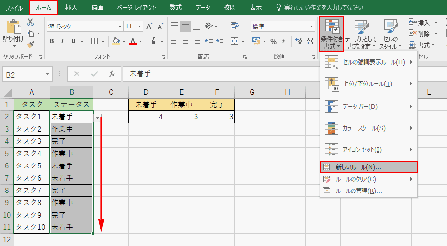The image size is (447, 246).
Task: Apply accounting currency format icon
Action: coord(256,41)
